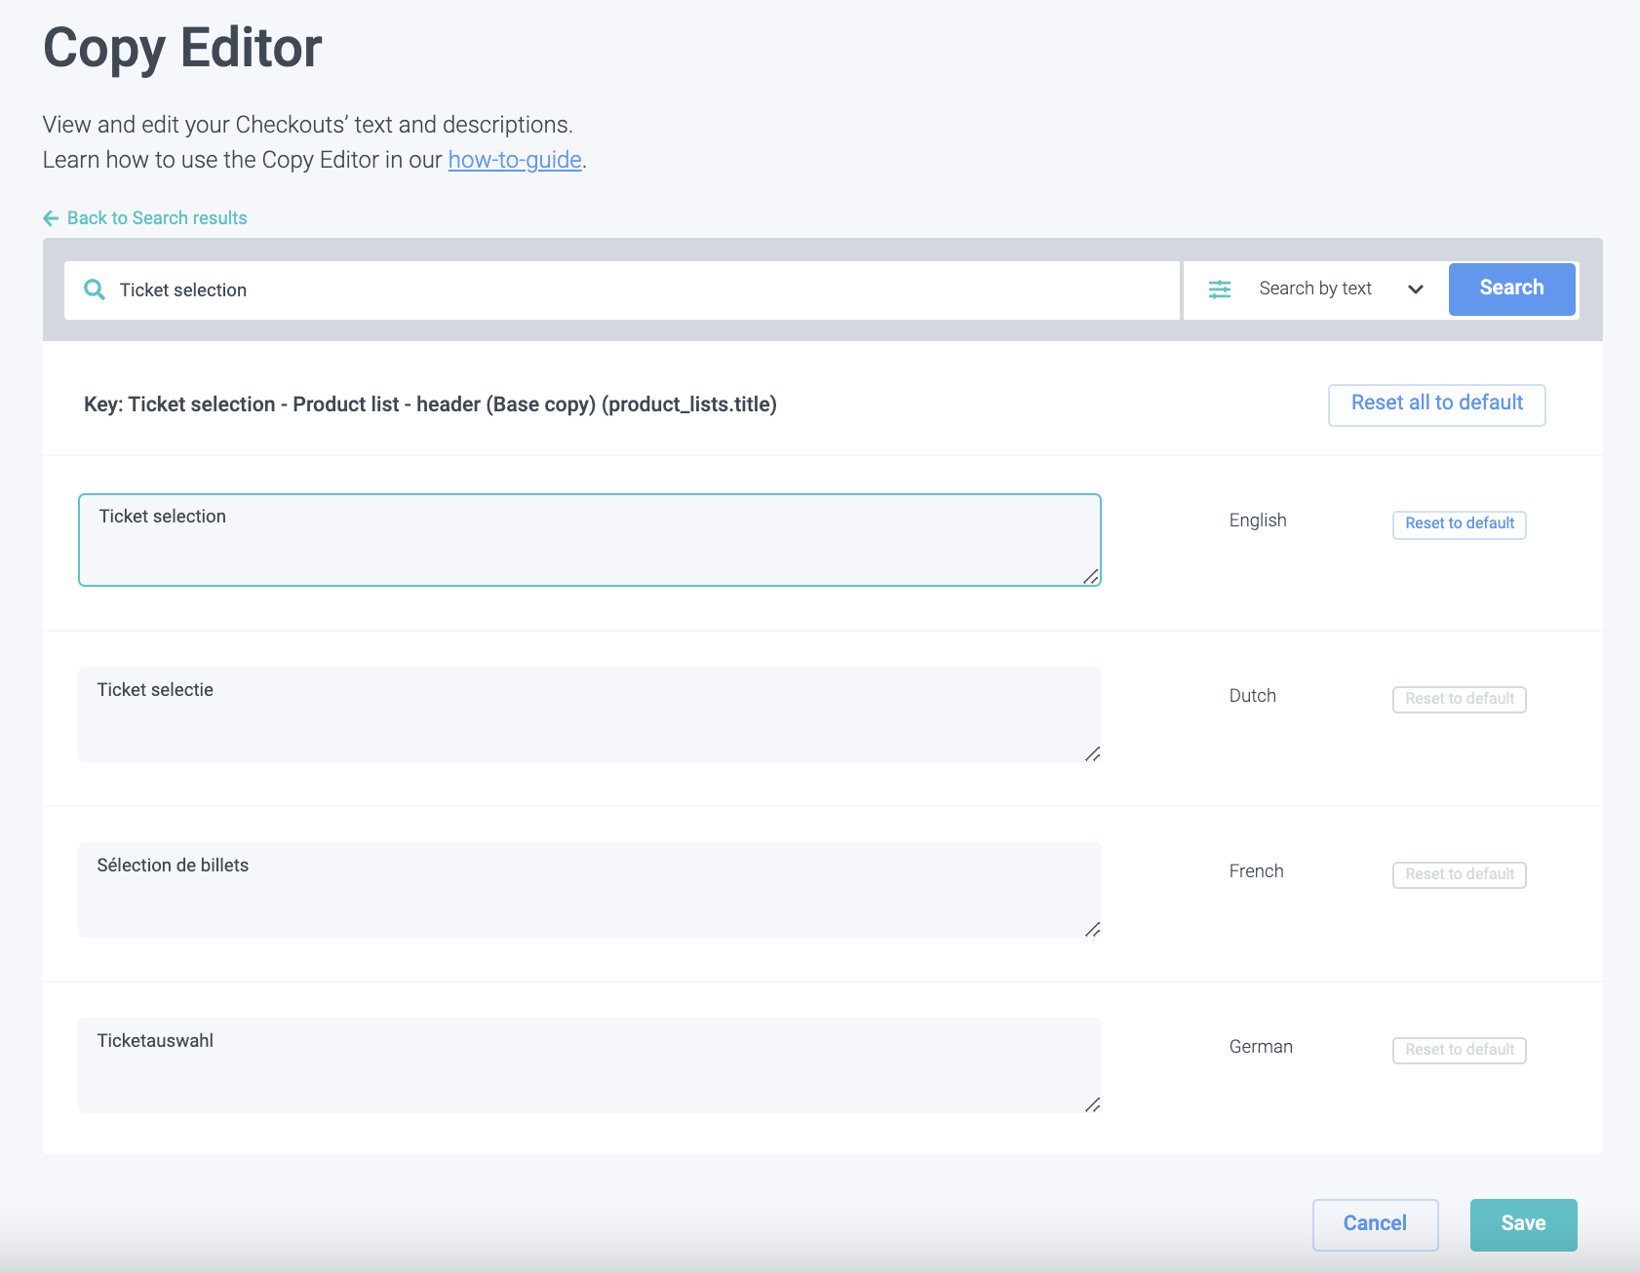This screenshot has height=1273, width=1640.
Task: Save the copy changes
Action: coord(1522,1224)
